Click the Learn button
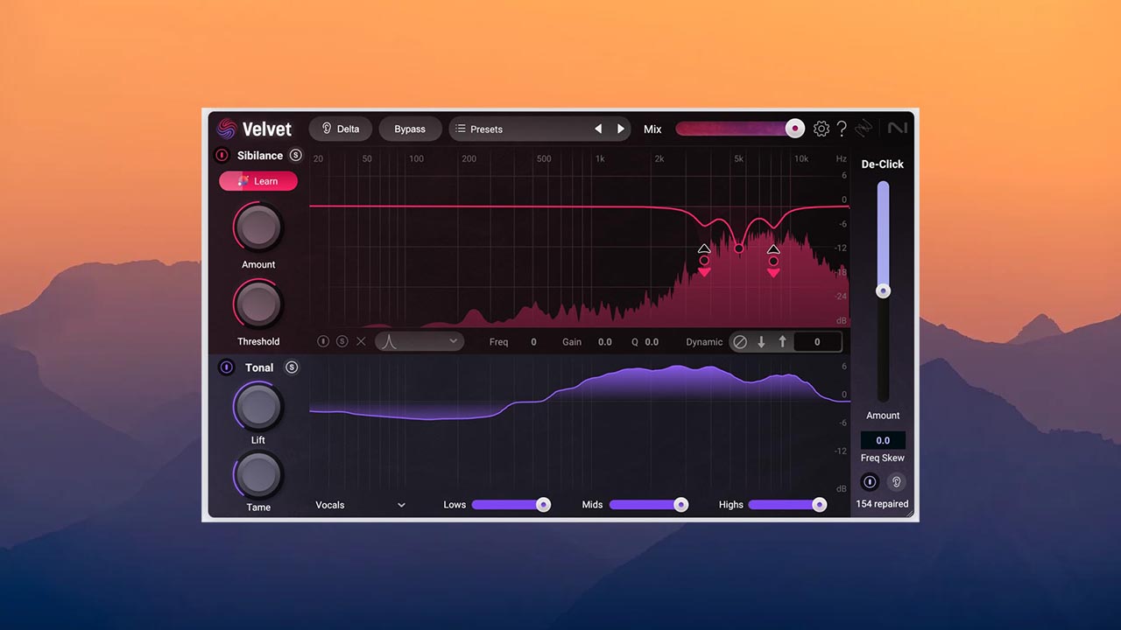 pos(257,180)
